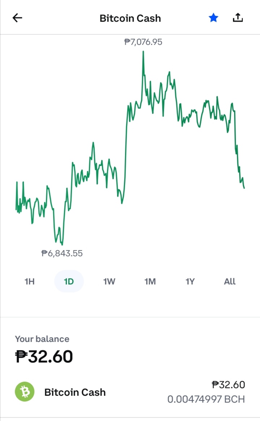Image resolution: width=260 pixels, height=421 pixels.
Task: Tap the Your balance heading
Action: (x=42, y=339)
